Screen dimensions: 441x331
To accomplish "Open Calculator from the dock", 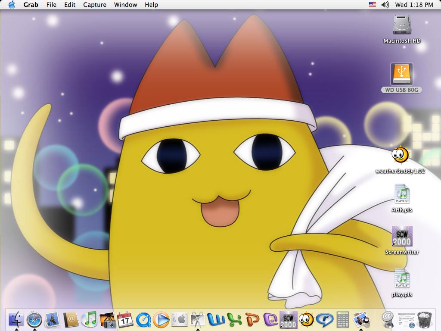I will [343, 319].
